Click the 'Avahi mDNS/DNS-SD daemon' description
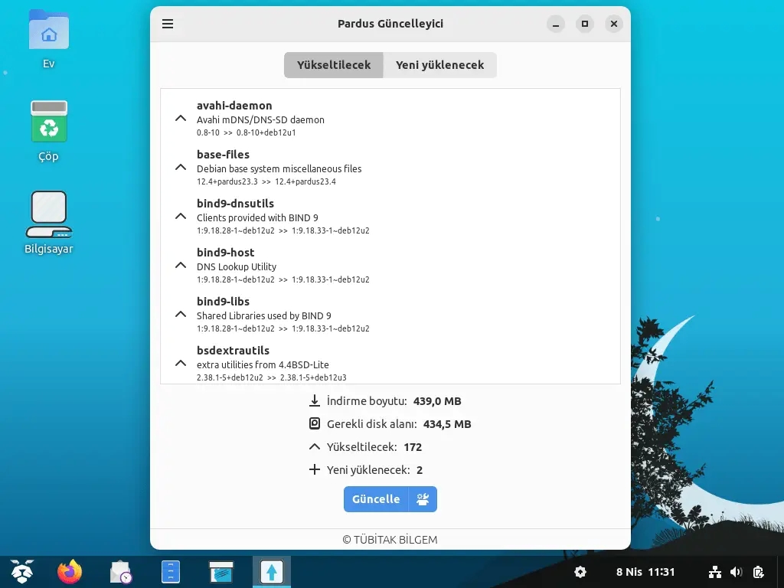 tap(260, 120)
